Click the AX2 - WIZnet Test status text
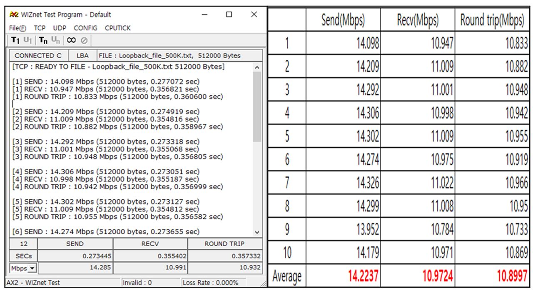The width and height of the screenshot is (533, 290). (x=34, y=283)
